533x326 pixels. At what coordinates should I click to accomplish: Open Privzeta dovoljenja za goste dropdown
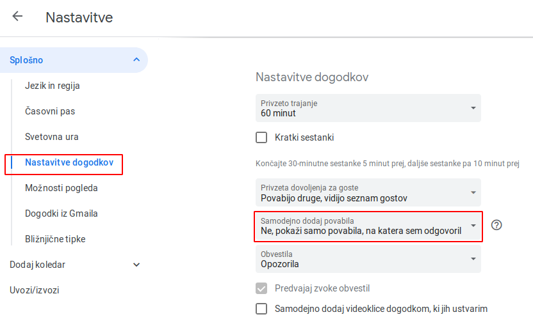368,192
